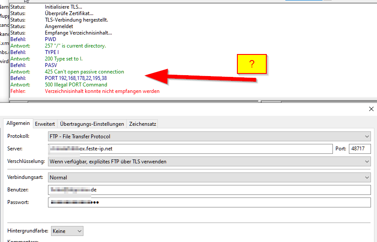377x242 pixels.
Task: Select the Zeichensatz tab
Action: click(143, 124)
